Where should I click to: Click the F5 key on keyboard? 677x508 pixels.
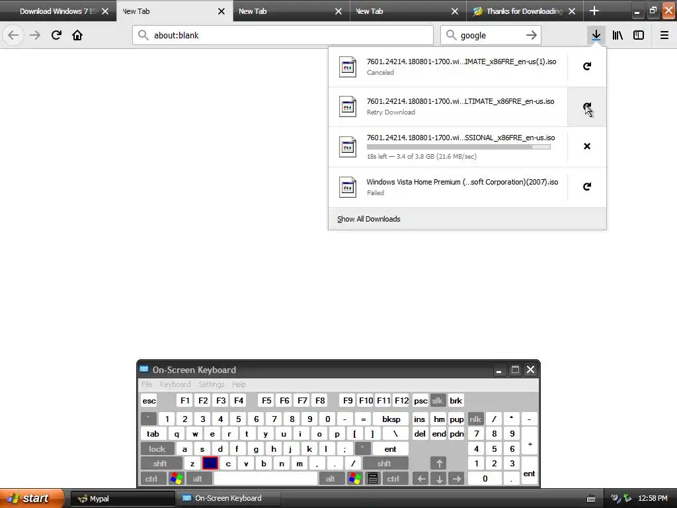[266, 400]
